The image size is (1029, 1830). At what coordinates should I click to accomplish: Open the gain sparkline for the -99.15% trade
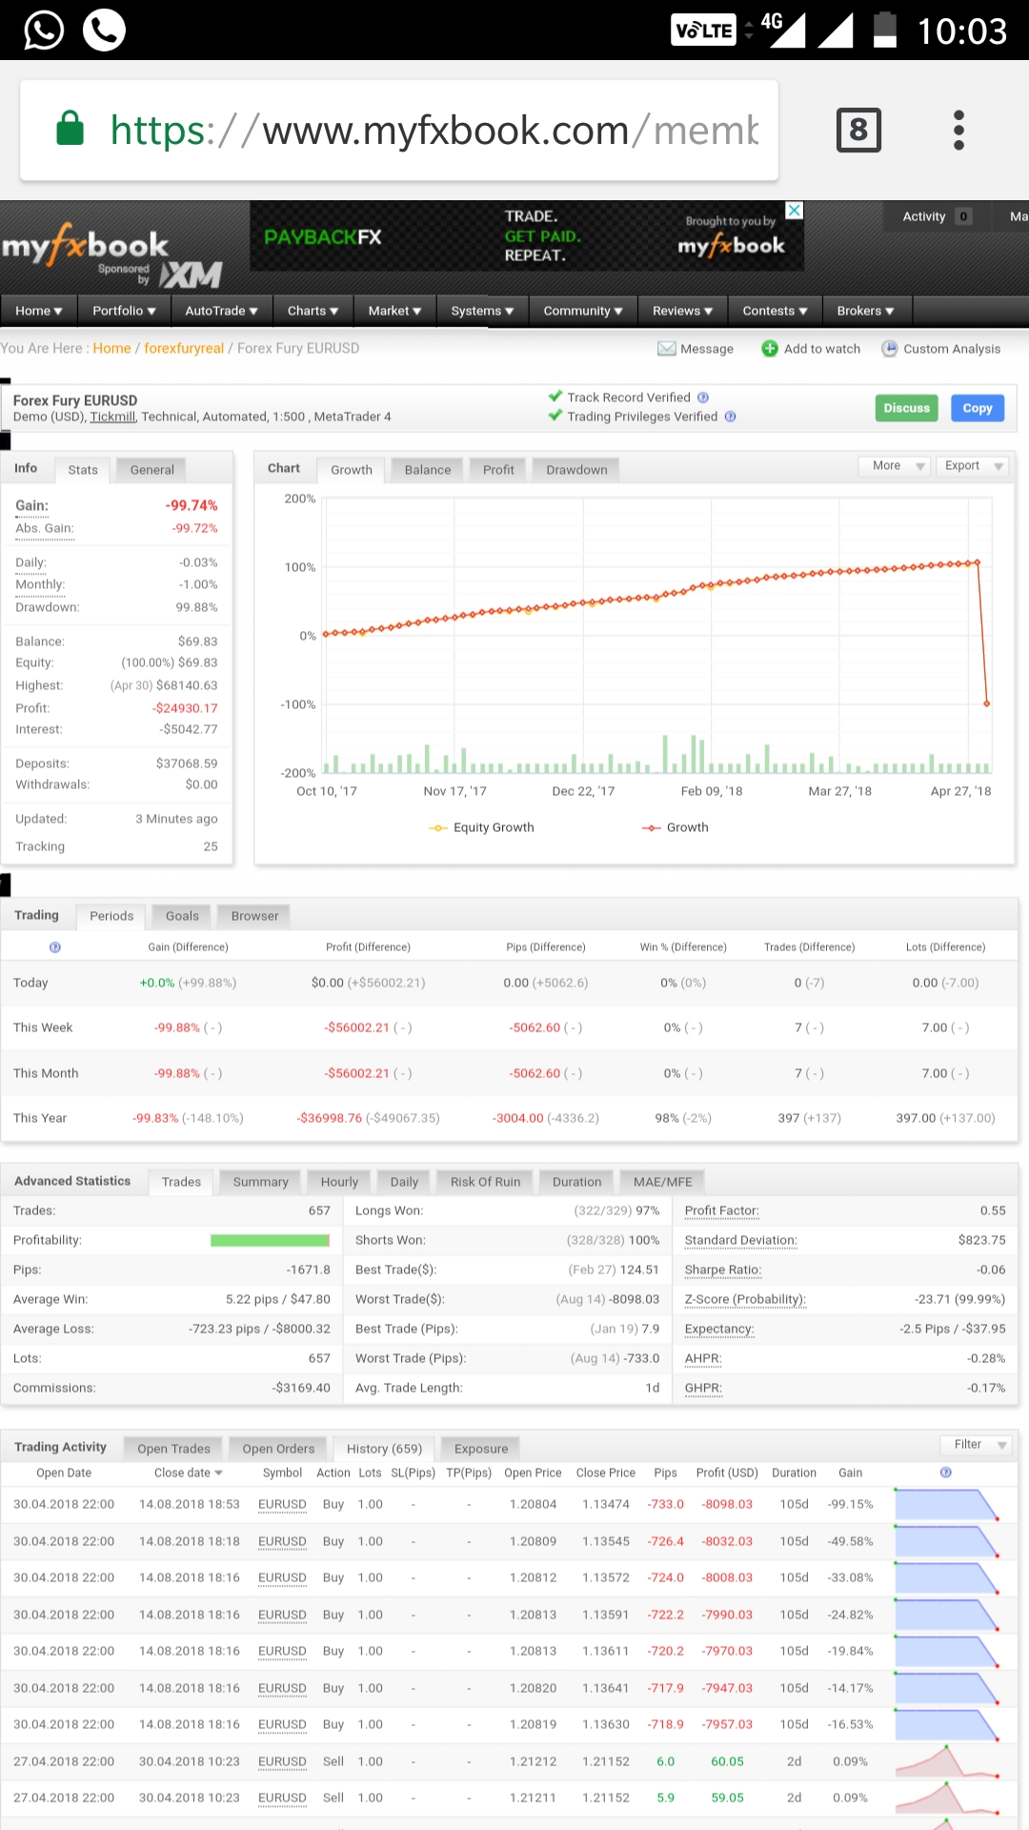coord(947,1505)
